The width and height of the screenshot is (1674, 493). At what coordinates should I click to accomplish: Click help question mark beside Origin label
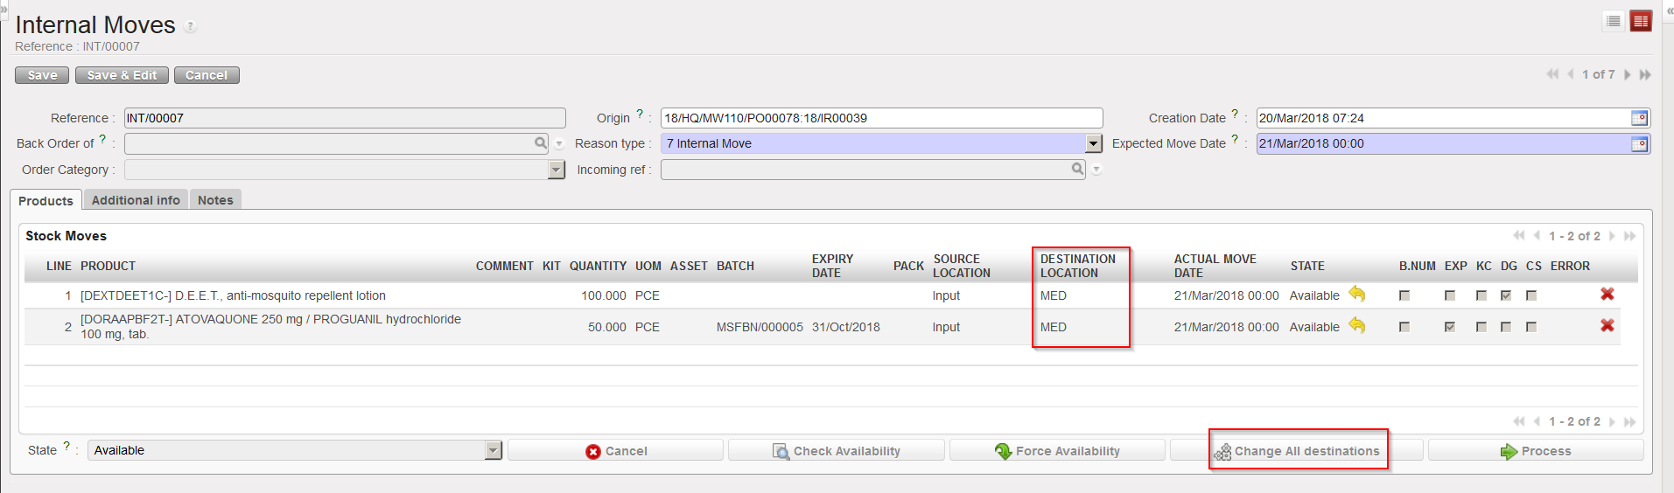pos(640,114)
